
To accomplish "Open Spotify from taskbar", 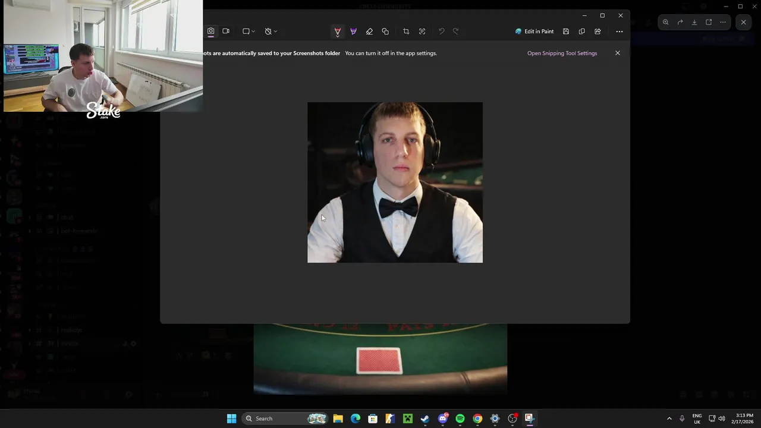I will tap(460, 418).
